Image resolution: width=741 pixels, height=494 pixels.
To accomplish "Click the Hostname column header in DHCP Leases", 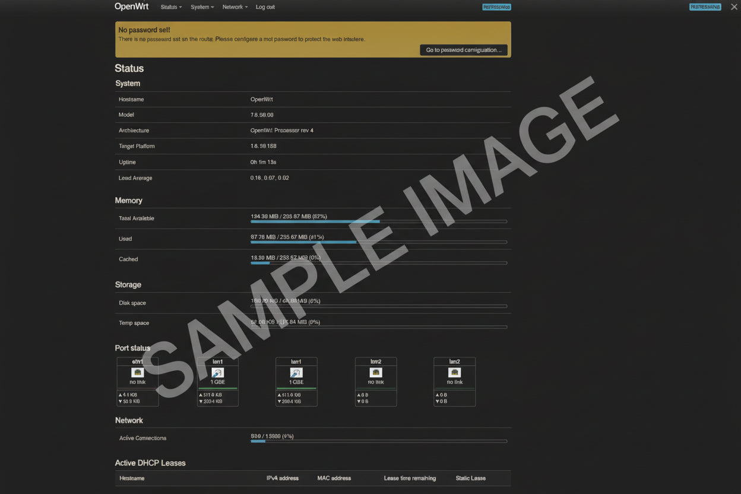I will point(132,478).
